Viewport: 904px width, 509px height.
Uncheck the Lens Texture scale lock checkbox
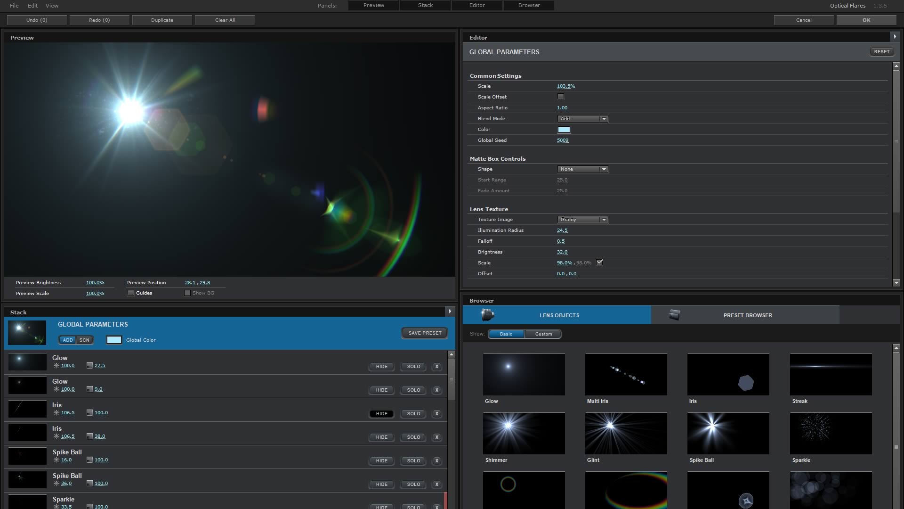pos(599,263)
